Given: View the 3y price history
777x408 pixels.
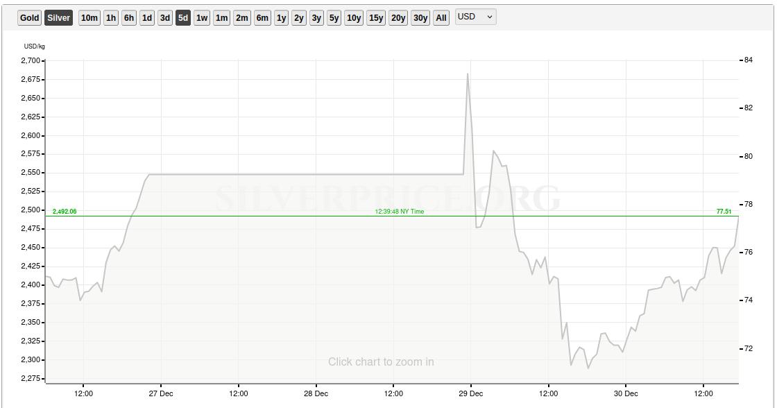Looking at the screenshot, I should (316, 18).
